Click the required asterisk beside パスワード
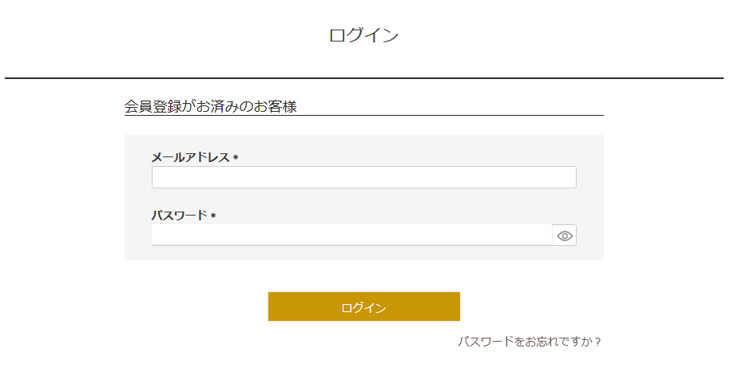This screenshot has width=730, height=372. point(213,216)
